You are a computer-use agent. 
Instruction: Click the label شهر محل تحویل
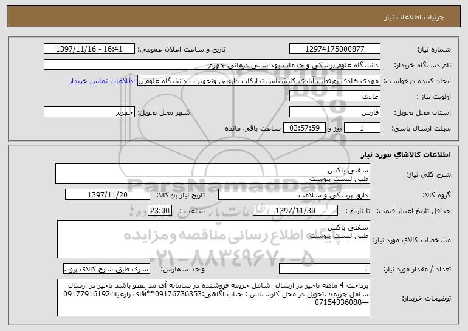coord(164,112)
